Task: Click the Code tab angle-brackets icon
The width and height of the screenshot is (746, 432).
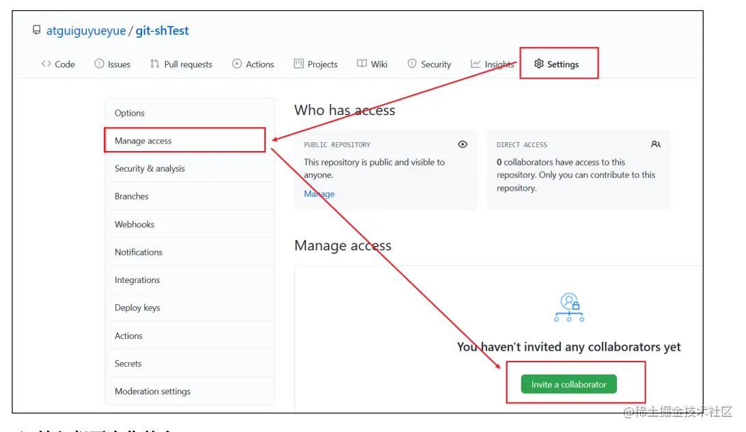Action: (x=46, y=64)
